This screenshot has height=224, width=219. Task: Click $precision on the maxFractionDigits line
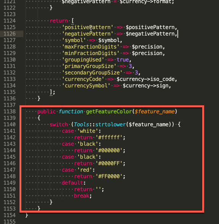coord(147,47)
